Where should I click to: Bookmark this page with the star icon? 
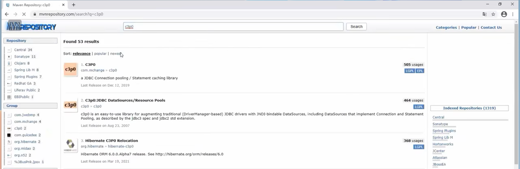(x=493, y=14)
